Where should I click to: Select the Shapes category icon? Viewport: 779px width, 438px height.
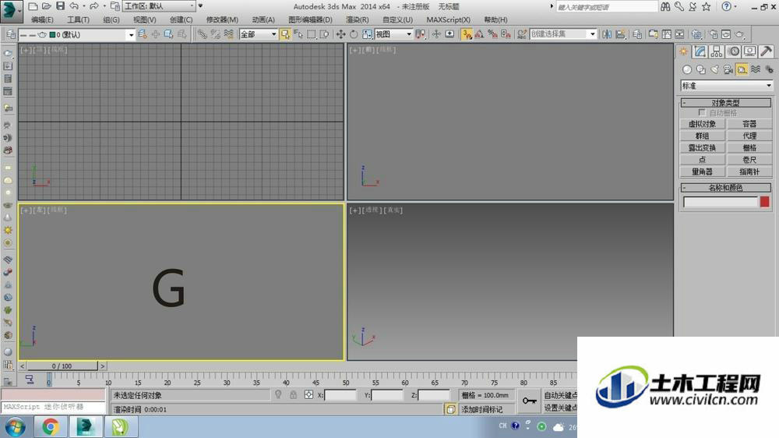point(701,70)
